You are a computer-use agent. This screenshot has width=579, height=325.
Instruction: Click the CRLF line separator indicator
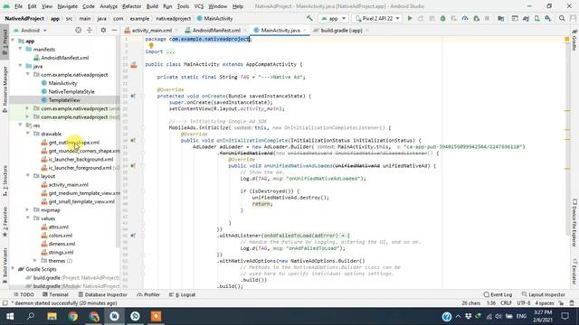pyautogui.click(x=506, y=303)
